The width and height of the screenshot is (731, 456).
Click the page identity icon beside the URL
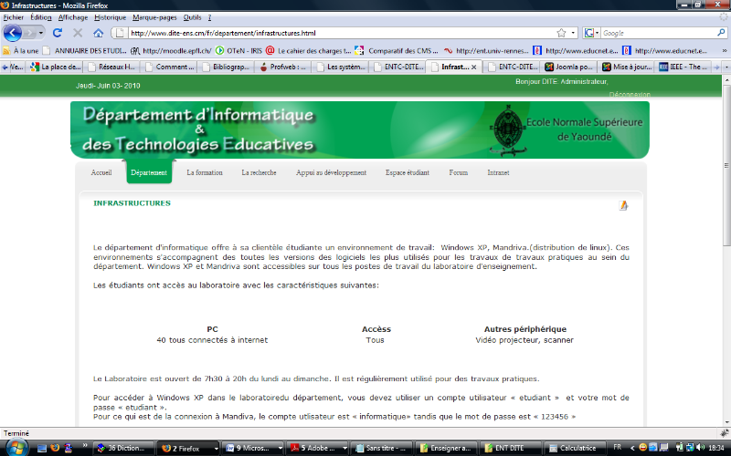[x=120, y=33]
